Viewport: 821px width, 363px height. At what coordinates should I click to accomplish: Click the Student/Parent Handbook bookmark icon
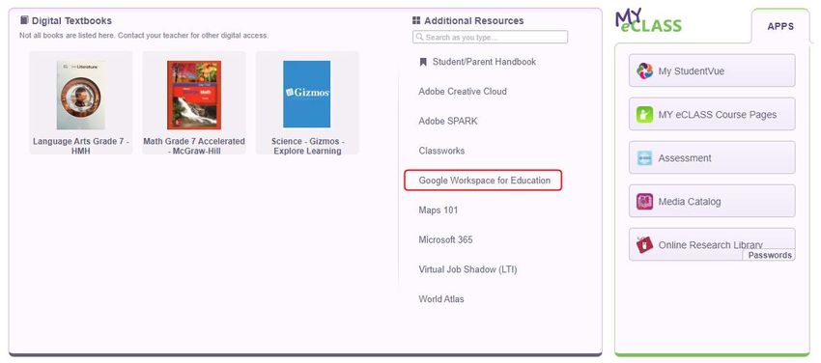tap(423, 62)
